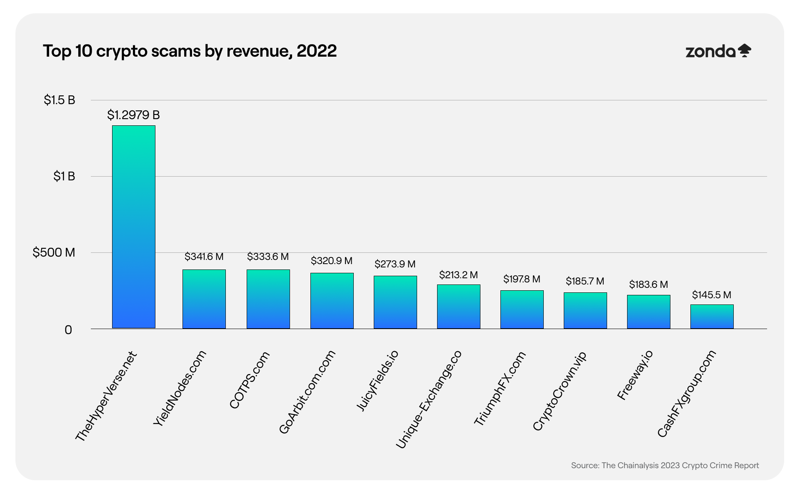Select the COTPS.com bar
The width and height of the screenshot is (800, 494).
(x=268, y=299)
